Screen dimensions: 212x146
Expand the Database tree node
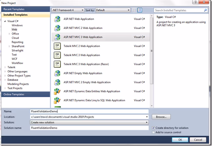click(5, 80)
